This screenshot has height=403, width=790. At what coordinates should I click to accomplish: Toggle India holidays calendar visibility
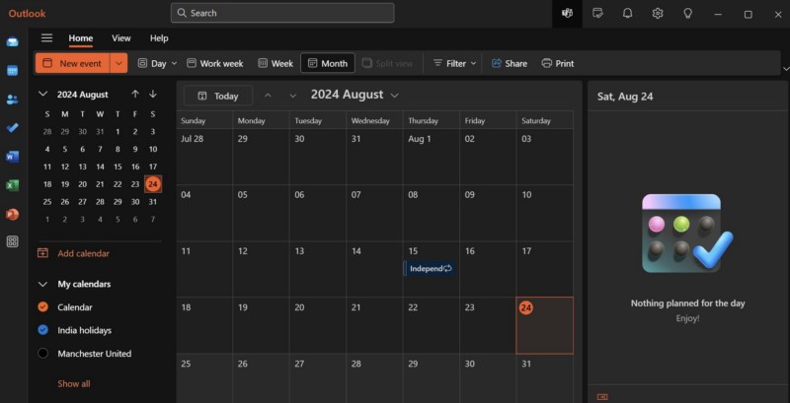click(x=43, y=330)
